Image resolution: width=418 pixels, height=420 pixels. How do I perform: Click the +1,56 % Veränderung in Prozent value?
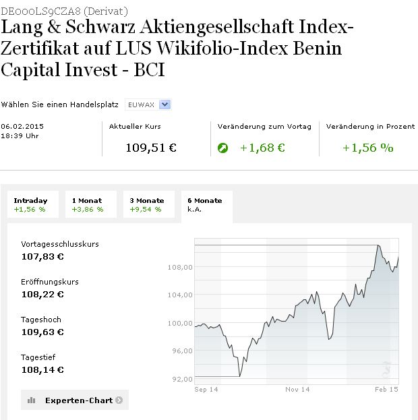click(x=367, y=148)
